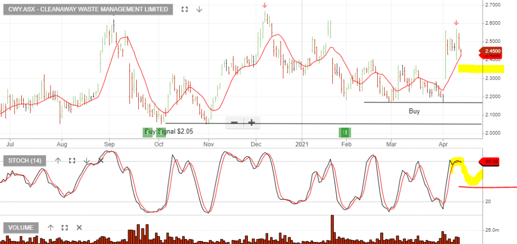Move the CWY.ASX price panel down
The image size is (517, 244).
tap(199, 9)
